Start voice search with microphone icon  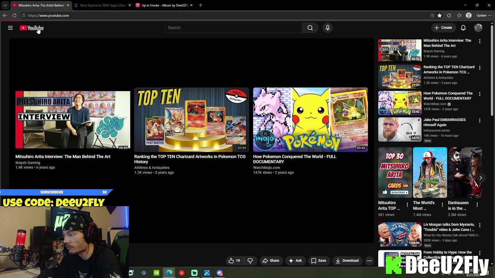[328, 28]
